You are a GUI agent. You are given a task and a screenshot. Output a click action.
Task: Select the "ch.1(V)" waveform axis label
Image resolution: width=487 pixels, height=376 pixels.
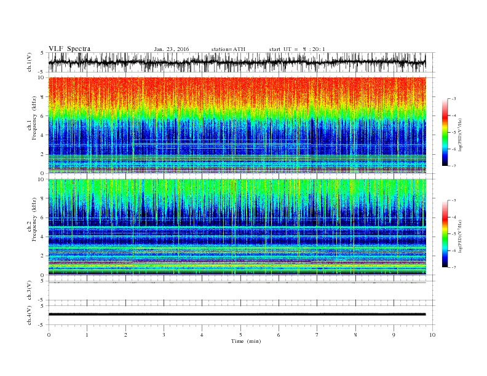coord(29,62)
